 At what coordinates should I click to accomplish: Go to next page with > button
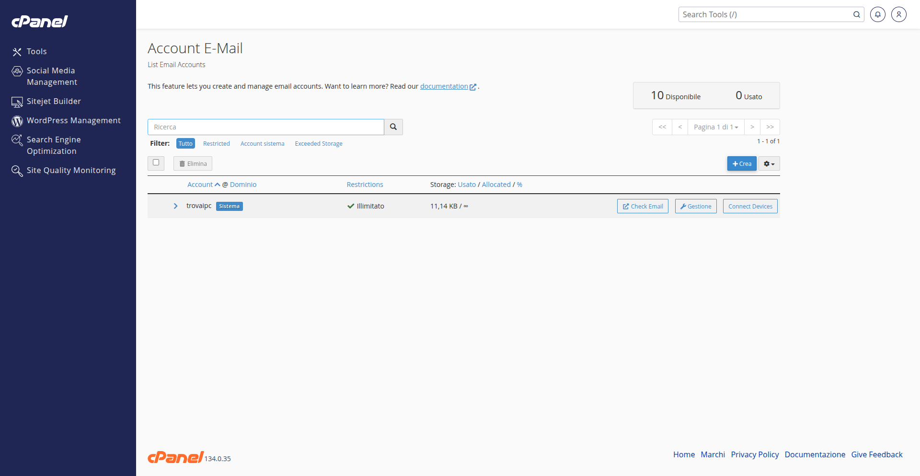pyautogui.click(x=752, y=127)
